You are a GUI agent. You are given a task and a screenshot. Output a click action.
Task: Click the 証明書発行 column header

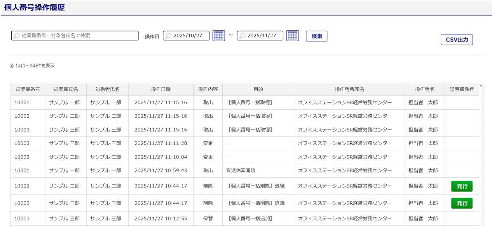tap(462, 89)
